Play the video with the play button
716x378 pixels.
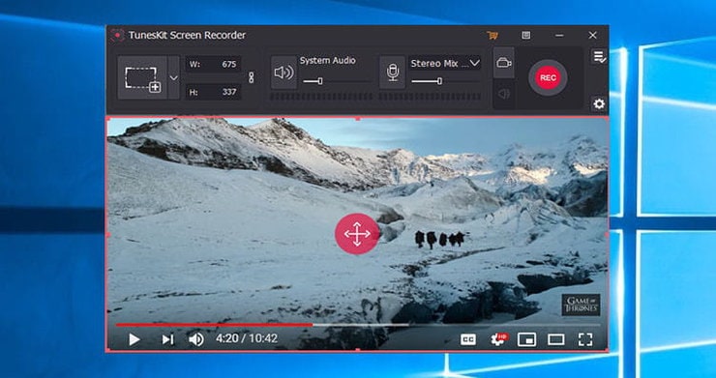point(134,339)
